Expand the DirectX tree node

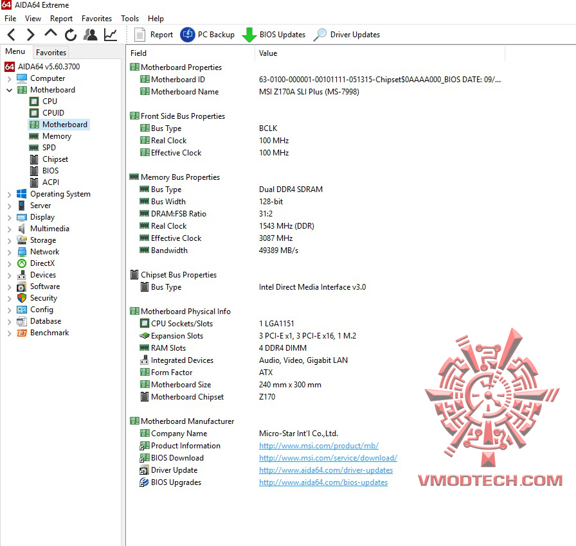pos(9,263)
